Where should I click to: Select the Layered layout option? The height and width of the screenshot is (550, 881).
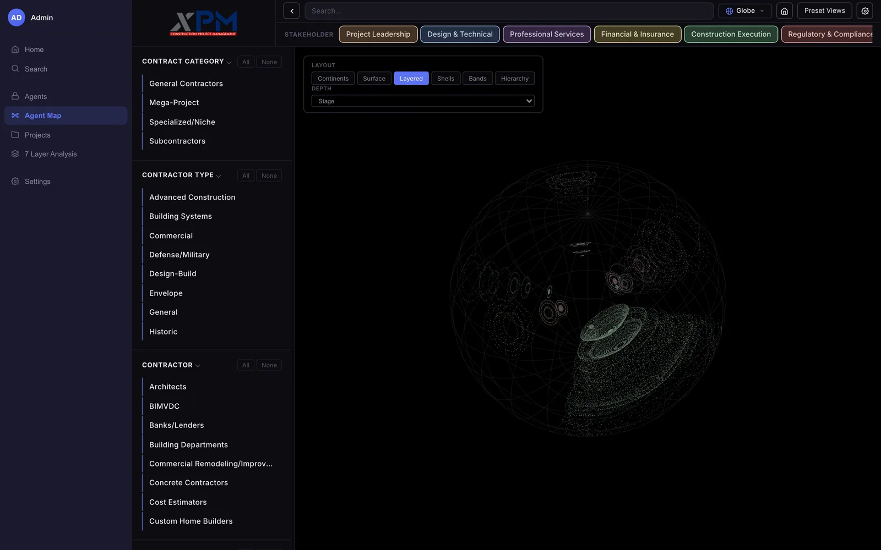coord(411,79)
